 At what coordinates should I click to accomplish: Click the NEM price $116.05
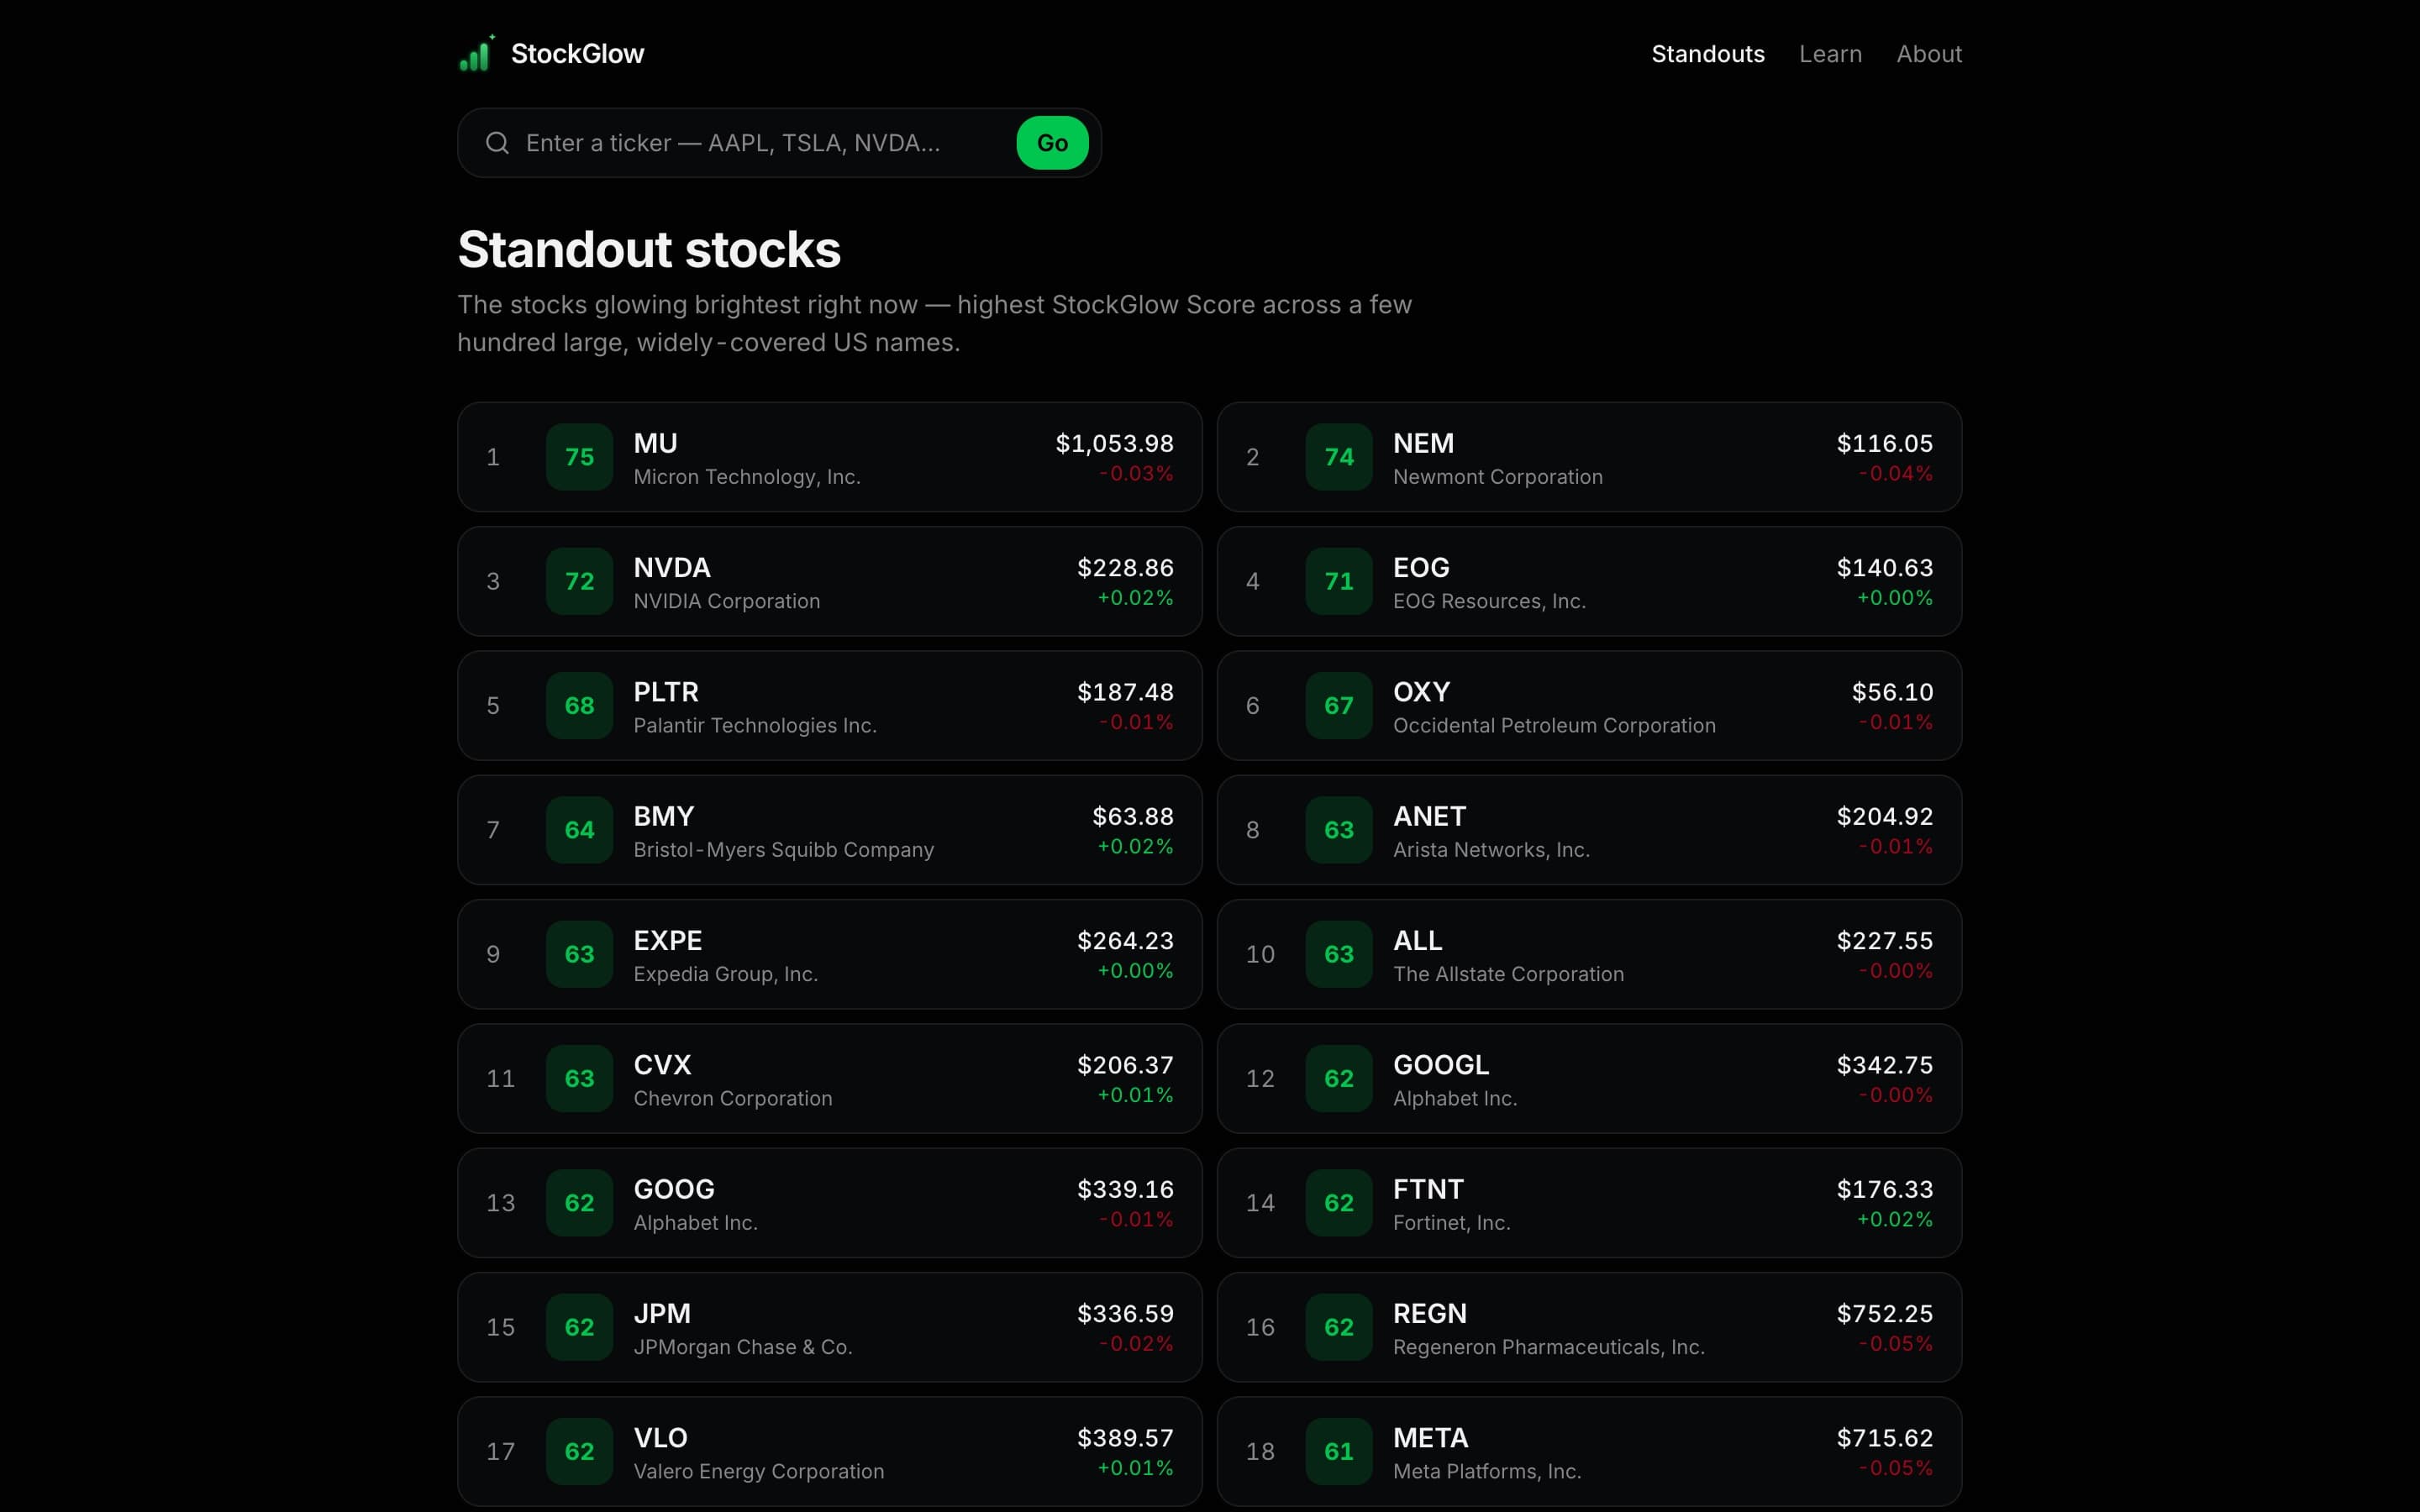click(x=1884, y=443)
